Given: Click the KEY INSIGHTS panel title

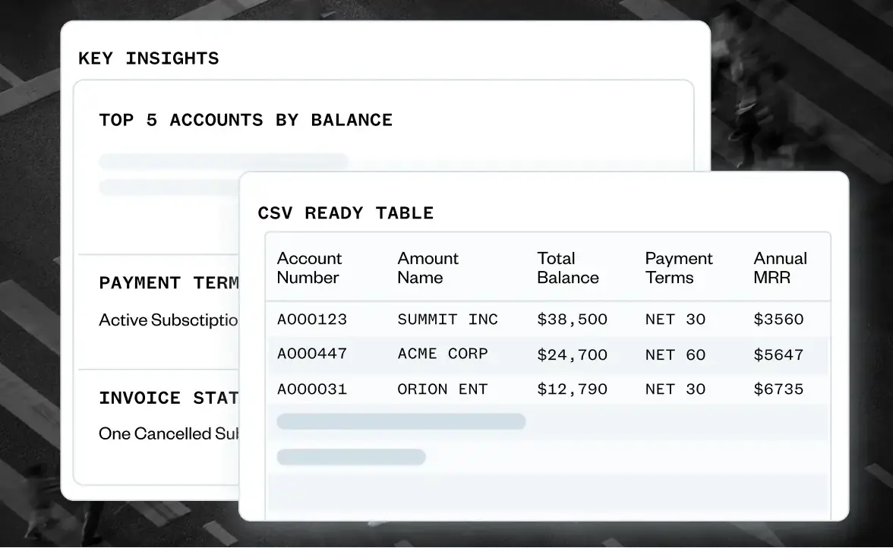Looking at the screenshot, I should (x=148, y=58).
